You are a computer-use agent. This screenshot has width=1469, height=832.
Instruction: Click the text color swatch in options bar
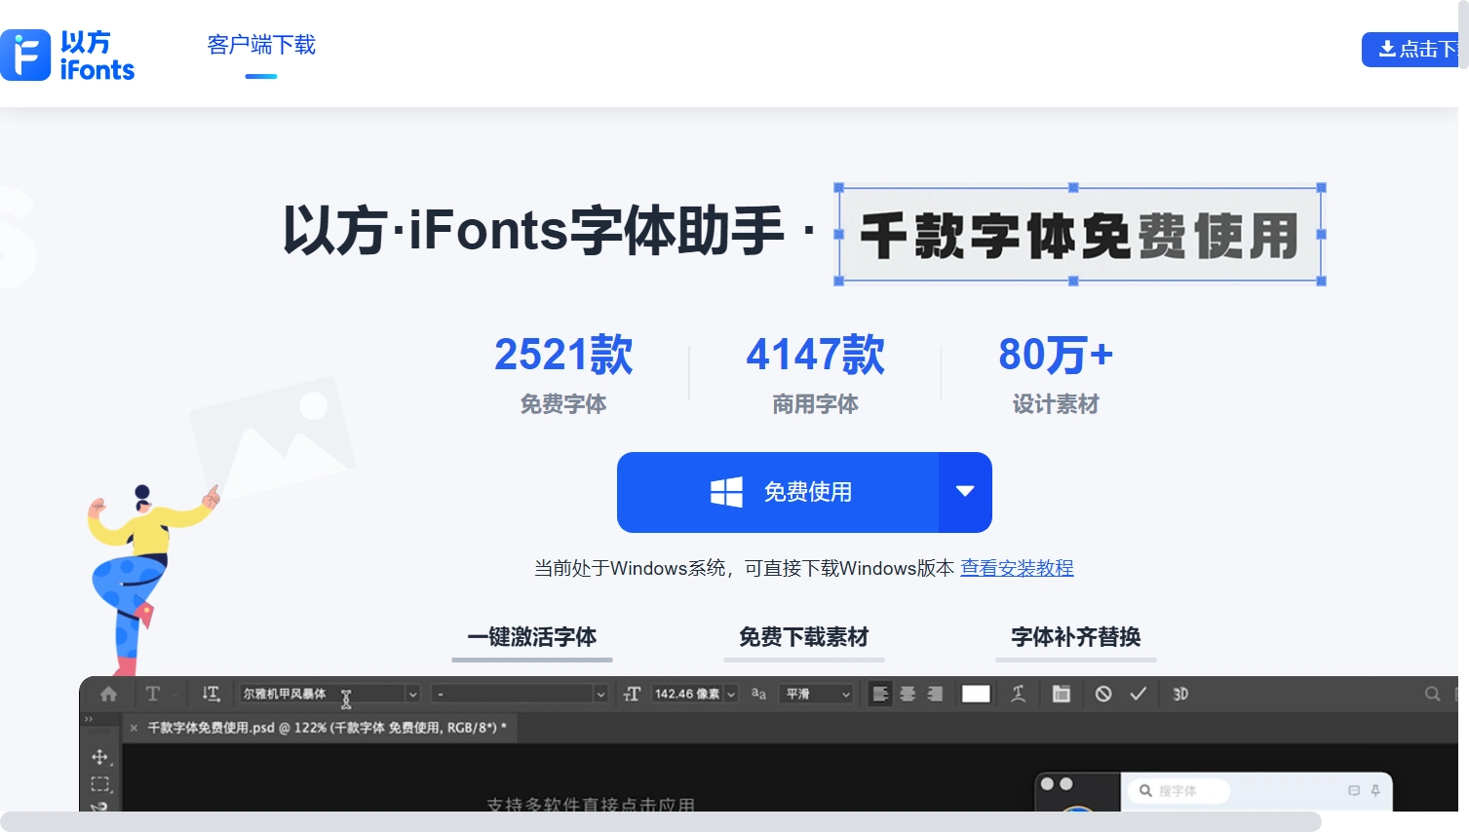[976, 694]
